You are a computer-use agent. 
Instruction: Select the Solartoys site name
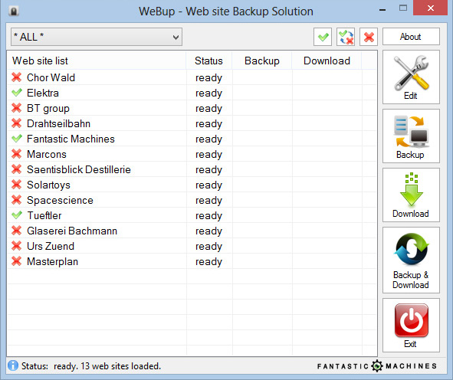pos(48,185)
